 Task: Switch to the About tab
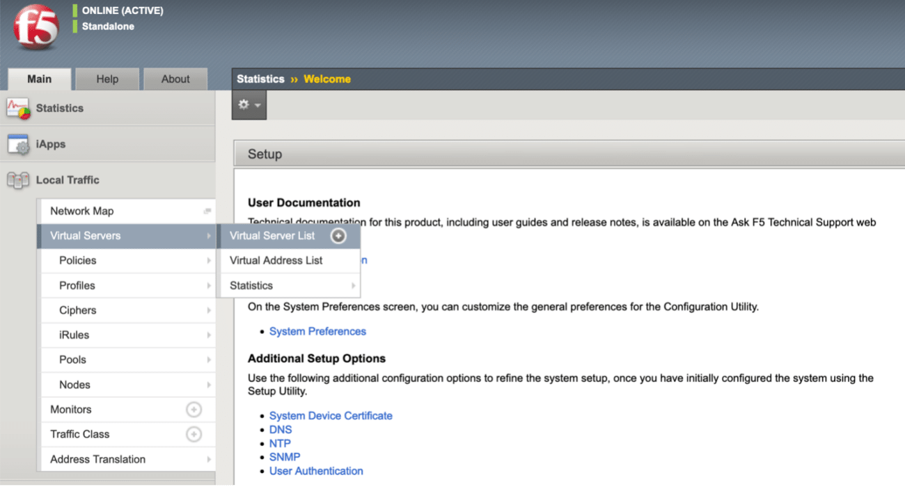point(175,79)
